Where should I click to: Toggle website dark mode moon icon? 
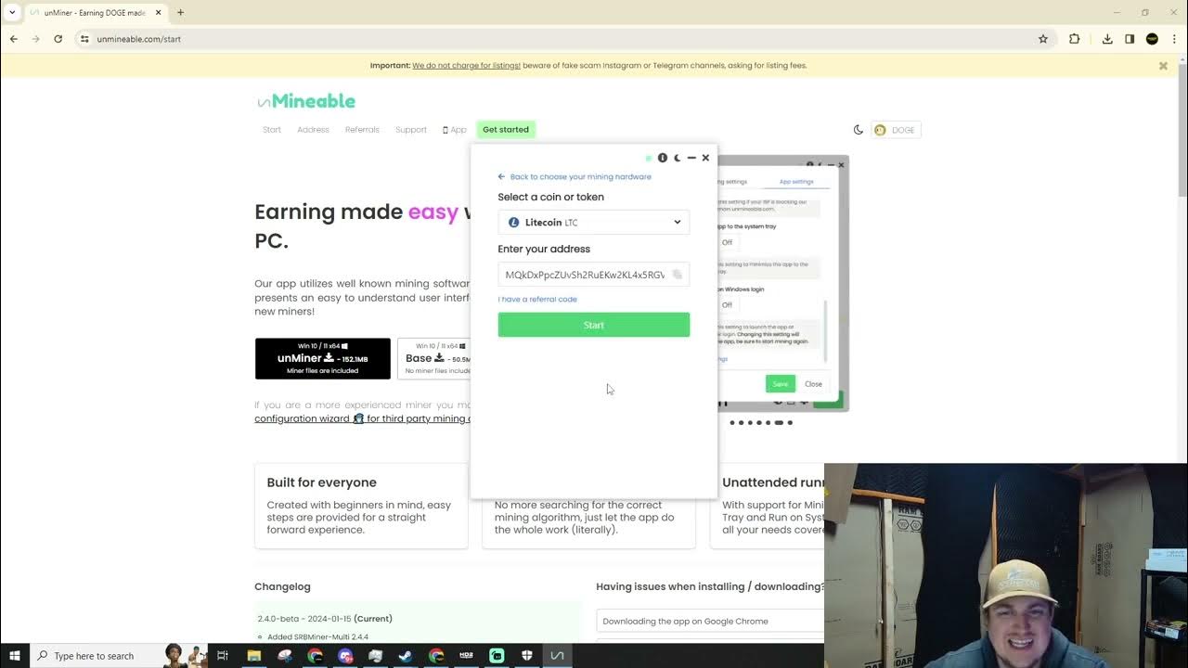858,130
